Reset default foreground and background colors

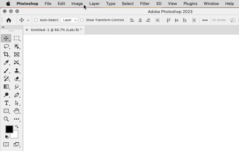click(7, 137)
